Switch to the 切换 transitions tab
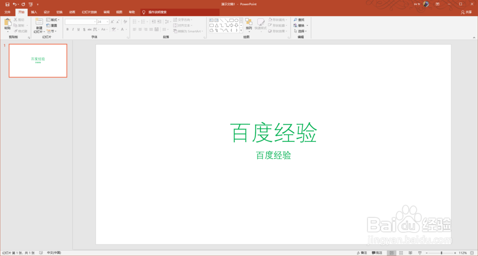Image resolution: width=478 pixels, height=256 pixels. point(59,12)
